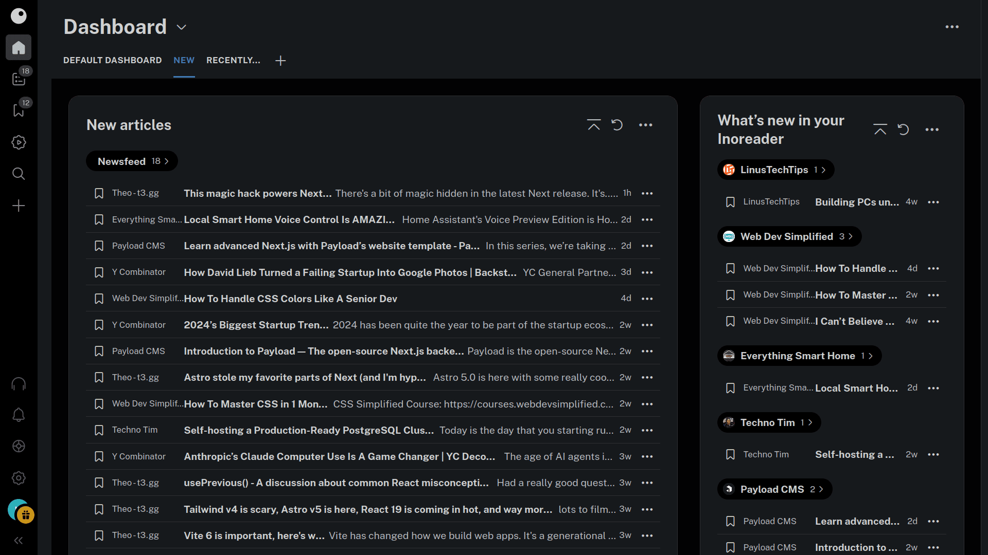Refresh the What's new in your Inoreader widget

(x=903, y=129)
